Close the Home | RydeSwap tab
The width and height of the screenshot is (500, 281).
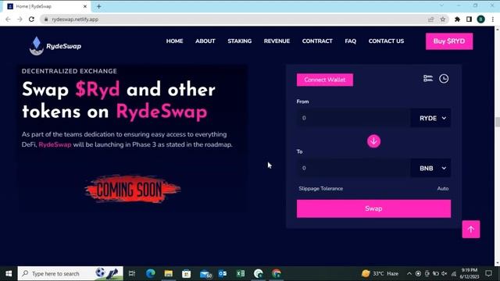pyautogui.click(x=85, y=6)
